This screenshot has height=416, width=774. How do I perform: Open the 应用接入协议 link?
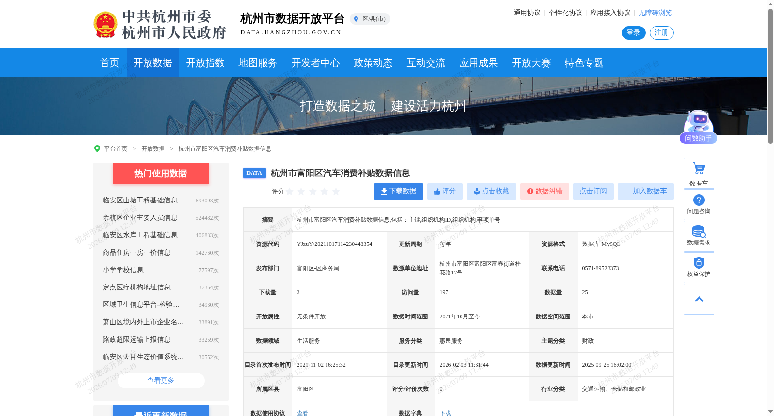tap(610, 13)
